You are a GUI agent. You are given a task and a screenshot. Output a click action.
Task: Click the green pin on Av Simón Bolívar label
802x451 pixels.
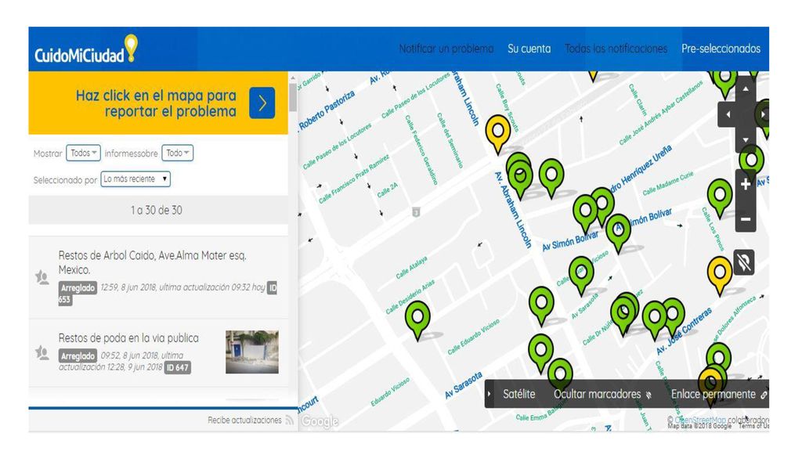point(618,233)
